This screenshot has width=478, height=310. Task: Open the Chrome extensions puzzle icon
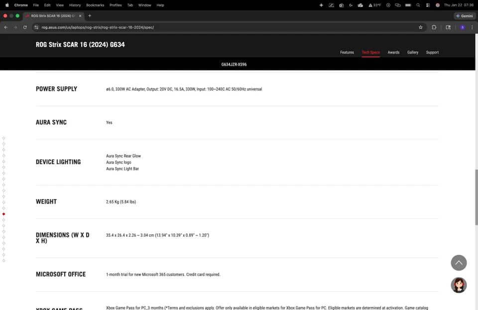(x=434, y=27)
